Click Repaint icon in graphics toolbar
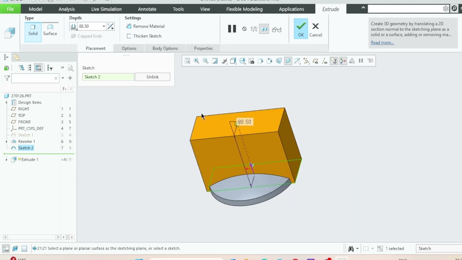 click(x=215, y=61)
